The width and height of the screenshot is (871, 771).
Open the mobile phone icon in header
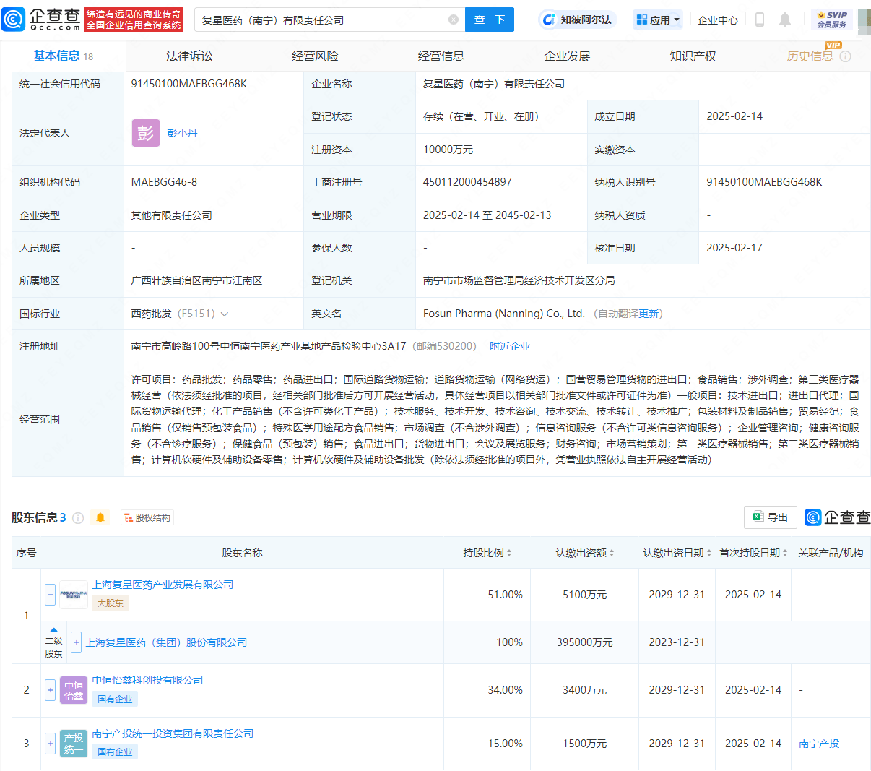pos(759,20)
